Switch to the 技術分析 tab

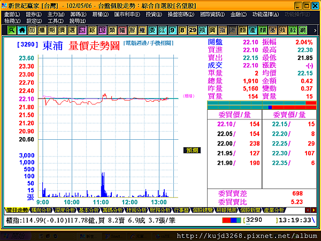[136, 210]
